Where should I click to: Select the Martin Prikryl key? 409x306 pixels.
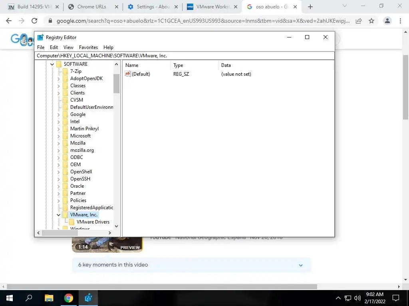[84, 129]
